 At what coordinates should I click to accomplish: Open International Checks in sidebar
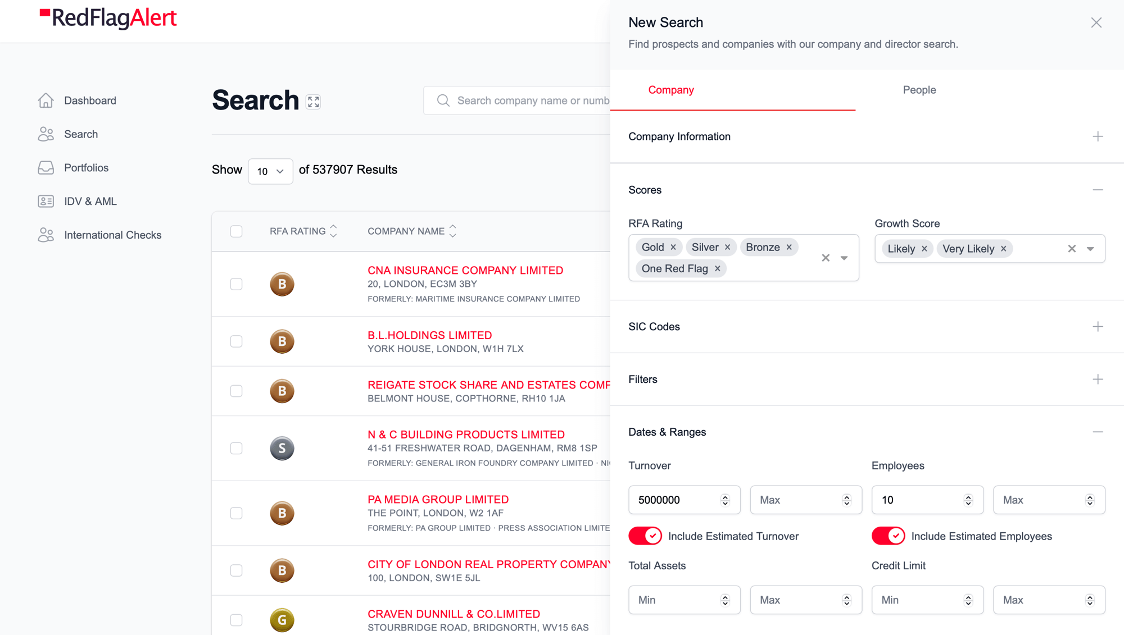(112, 235)
